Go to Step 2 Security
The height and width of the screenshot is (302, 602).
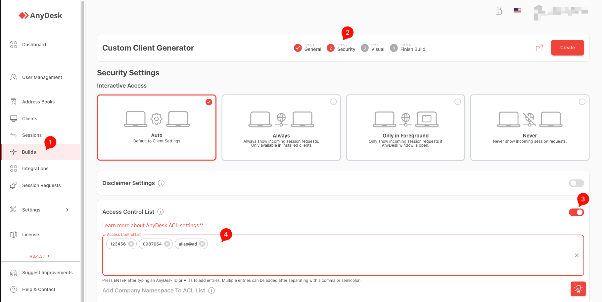pyautogui.click(x=341, y=48)
